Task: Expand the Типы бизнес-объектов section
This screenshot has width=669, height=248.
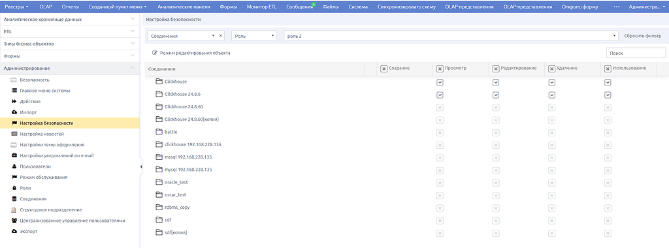Action: tap(69, 44)
